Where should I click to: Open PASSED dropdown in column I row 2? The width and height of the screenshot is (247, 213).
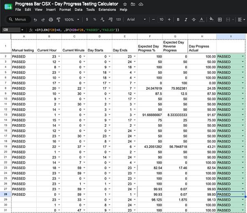click(x=243, y=56)
